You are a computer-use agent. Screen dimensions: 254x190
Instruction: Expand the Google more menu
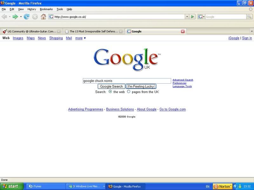click(x=81, y=38)
